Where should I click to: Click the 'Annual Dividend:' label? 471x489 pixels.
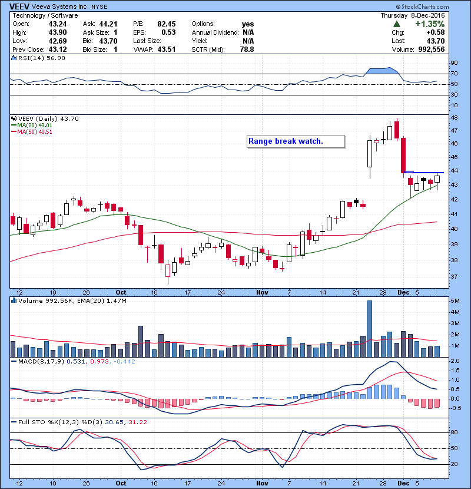215,32
